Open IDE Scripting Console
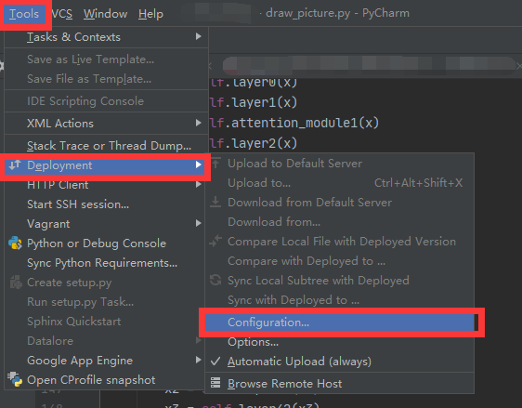The height and width of the screenshot is (408, 522). click(106, 101)
